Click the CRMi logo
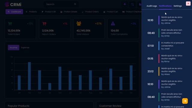Screen dimensions: 192x108 tap(13, 4)
